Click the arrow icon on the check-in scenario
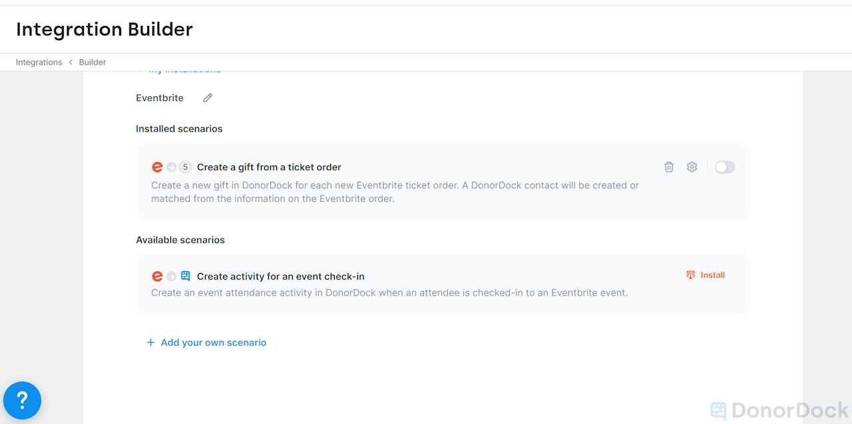The width and height of the screenshot is (852, 424). [171, 276]
